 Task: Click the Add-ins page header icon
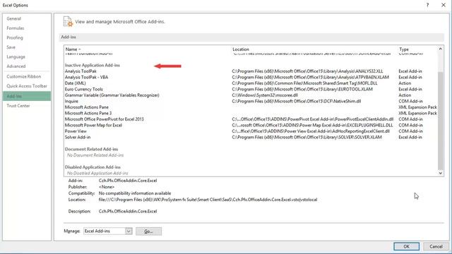[68, 22]
